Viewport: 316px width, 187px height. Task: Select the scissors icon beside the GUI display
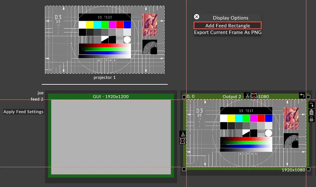point(183,133)
